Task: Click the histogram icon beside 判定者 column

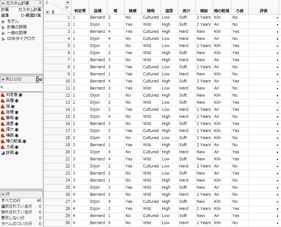Action: coord(3,95)
